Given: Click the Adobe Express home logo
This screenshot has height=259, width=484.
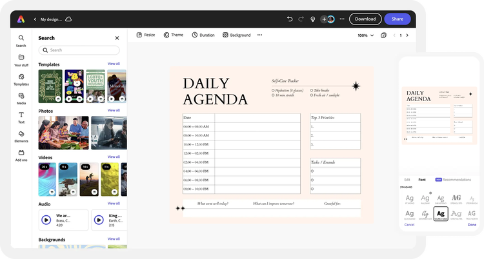Looking at the screenshot, I should point(21,19).
